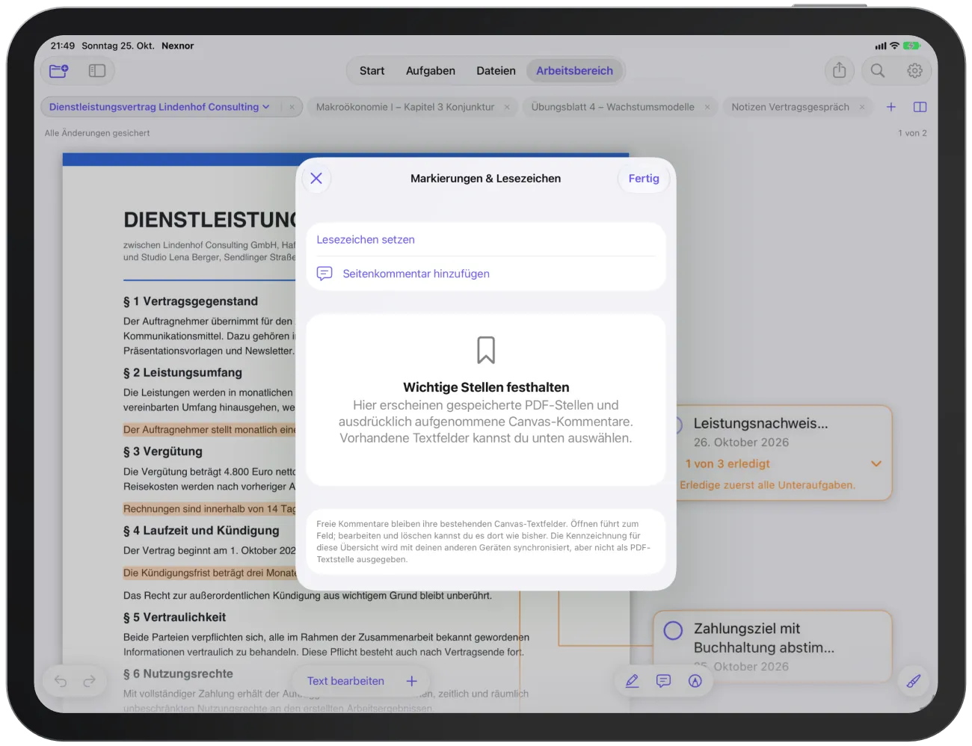This screenshot has height=746, width=972.
Task: Select the pencil annotation tool
Action: point(632,681)
